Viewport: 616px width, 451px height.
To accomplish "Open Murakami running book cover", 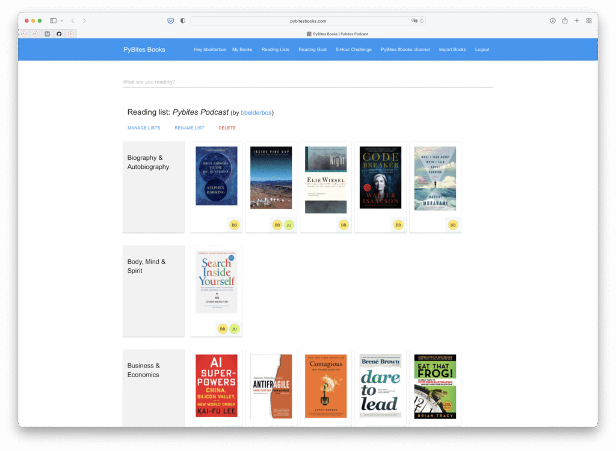I will click(x=435, y=178).
